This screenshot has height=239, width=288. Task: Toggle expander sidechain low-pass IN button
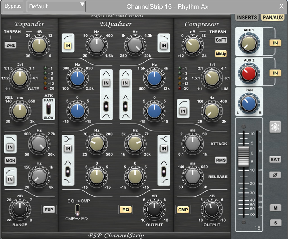pos(10,147)
